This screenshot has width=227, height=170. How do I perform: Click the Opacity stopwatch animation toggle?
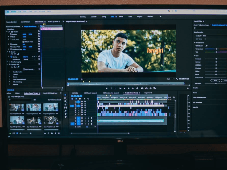tap(12, 57)
